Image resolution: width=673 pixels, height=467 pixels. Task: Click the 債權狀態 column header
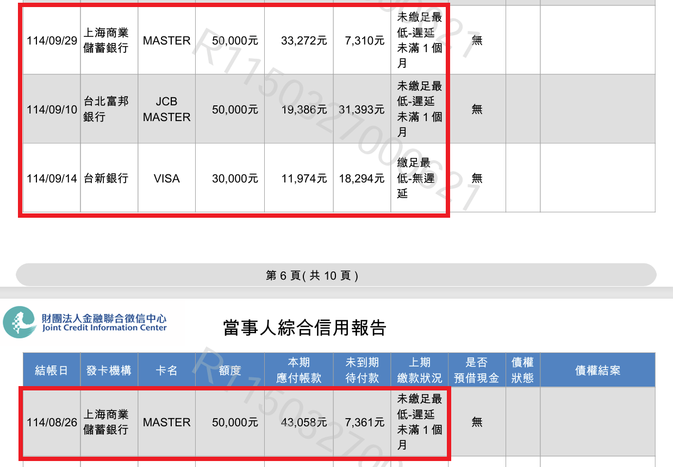[523, 370]
